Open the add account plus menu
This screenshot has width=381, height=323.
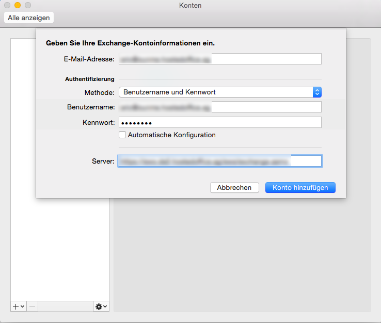[19, 306]
